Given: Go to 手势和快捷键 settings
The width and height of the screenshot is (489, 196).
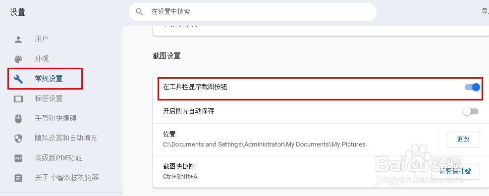Looking at the screenshot, I should pyautogui.click(x=55, y=118).
